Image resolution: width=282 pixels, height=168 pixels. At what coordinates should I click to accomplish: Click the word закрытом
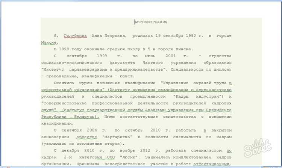coord(221,130)
